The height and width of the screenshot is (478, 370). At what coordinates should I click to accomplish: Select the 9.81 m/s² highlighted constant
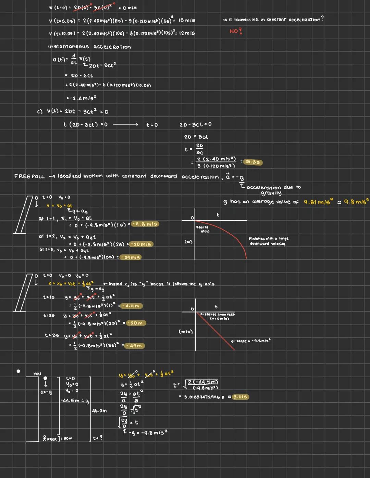(x=316, y=201)
